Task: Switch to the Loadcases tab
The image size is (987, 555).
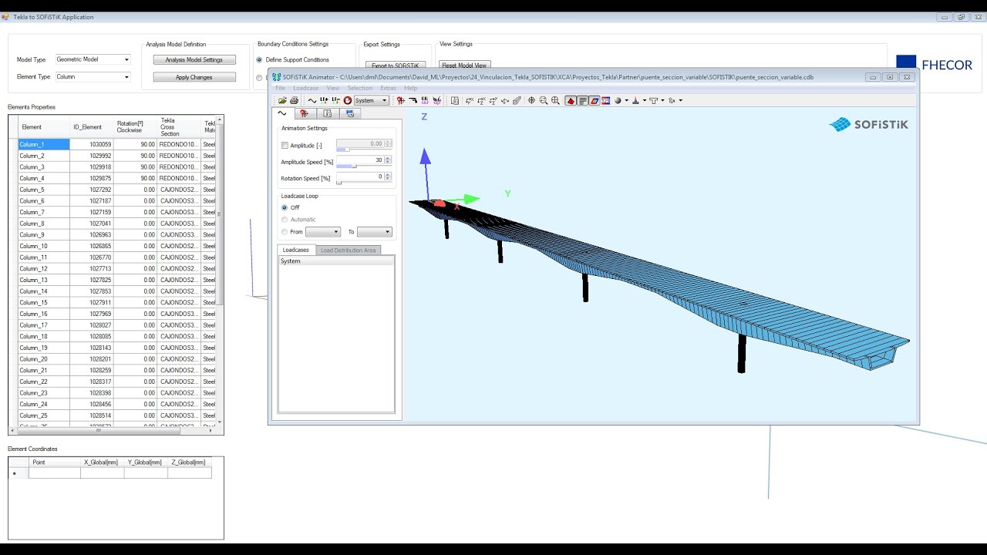Action: coord(295,250)
